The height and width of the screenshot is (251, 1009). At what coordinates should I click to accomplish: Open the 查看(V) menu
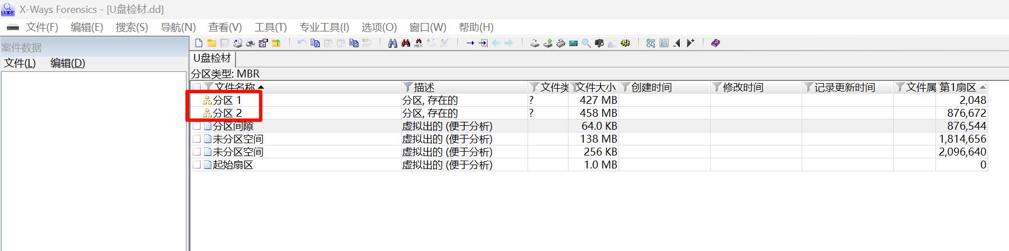coord(225,27)
